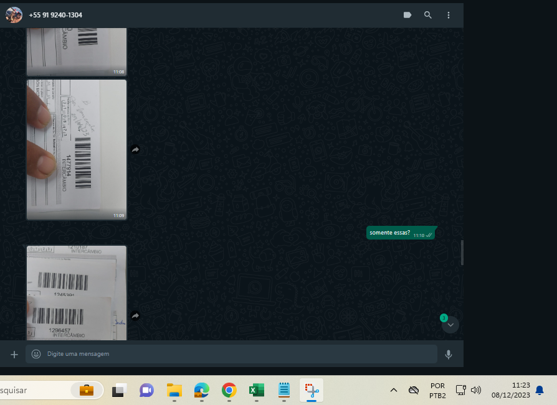Open the image with barcode 1296457
The image size is (557, 405).
pos(77,292)
